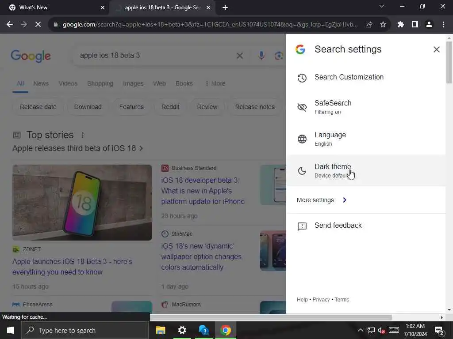This screenshot has width=453, height=339.
Task: Go back with browser back arrow
Action: click(x=10, y=25)
